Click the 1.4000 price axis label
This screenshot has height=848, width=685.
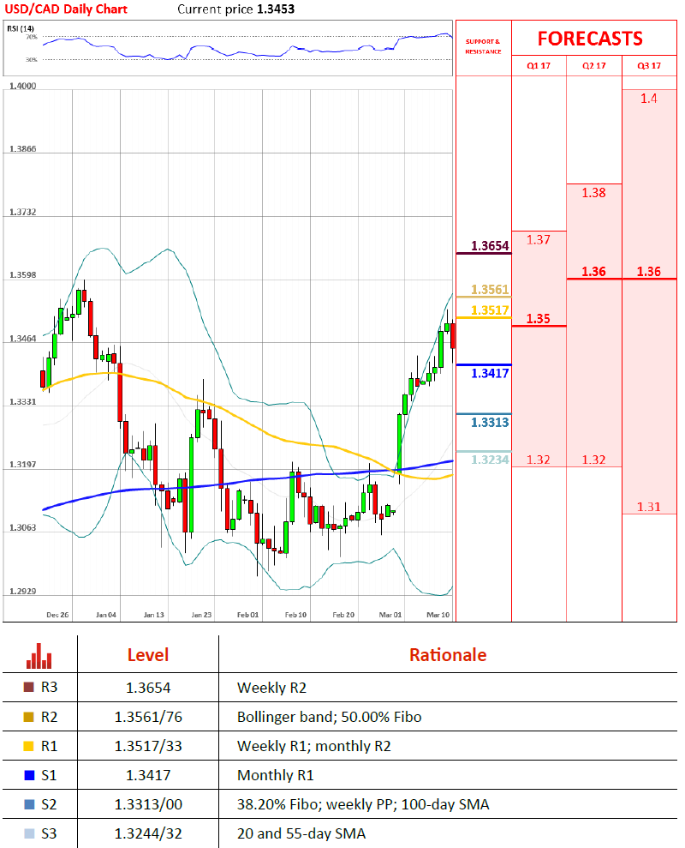pos(22,86)
